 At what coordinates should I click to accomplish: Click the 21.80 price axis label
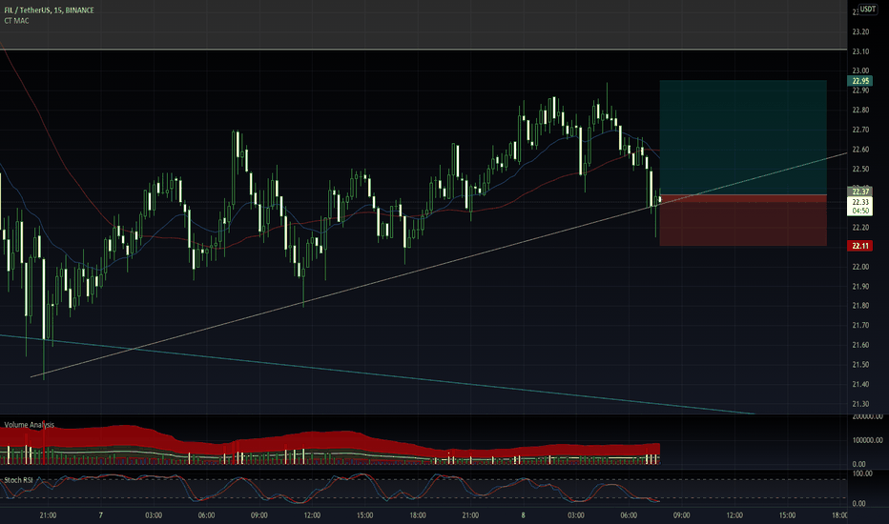(x=860, y=306)
